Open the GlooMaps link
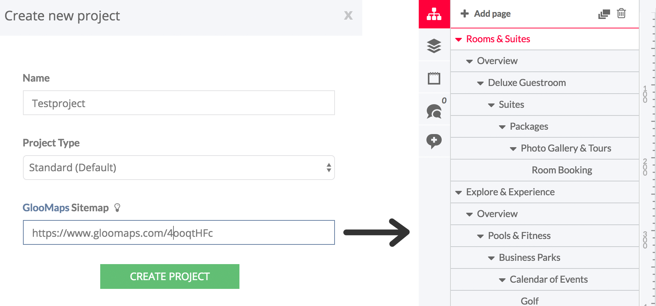The image size is (656, 306). coord(46,208)
